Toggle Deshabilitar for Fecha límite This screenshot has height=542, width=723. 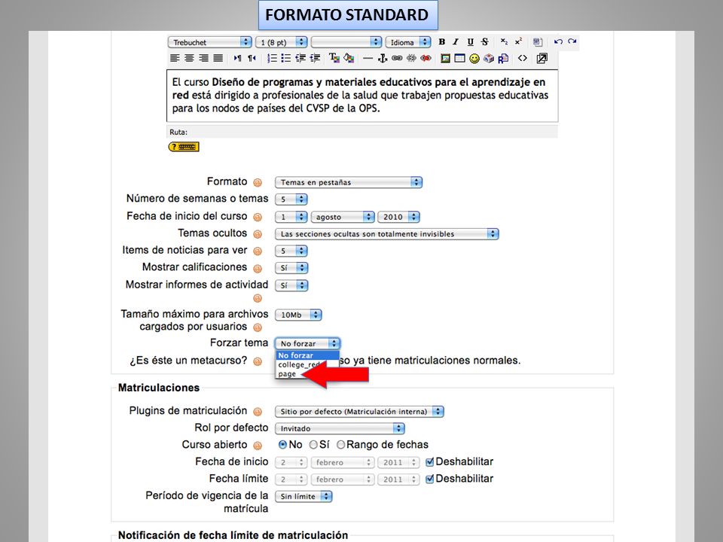pos(430,479)
